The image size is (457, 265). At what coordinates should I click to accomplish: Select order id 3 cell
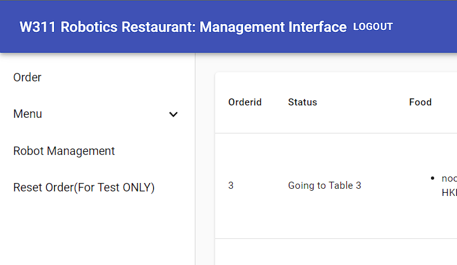pyautogui.click(x=231, y=186)
